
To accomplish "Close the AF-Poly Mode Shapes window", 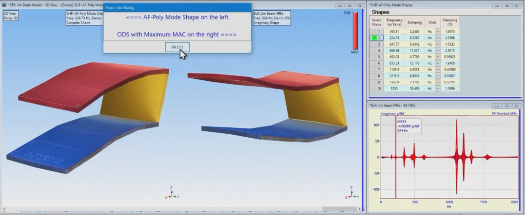I will (x=517, y=5).
